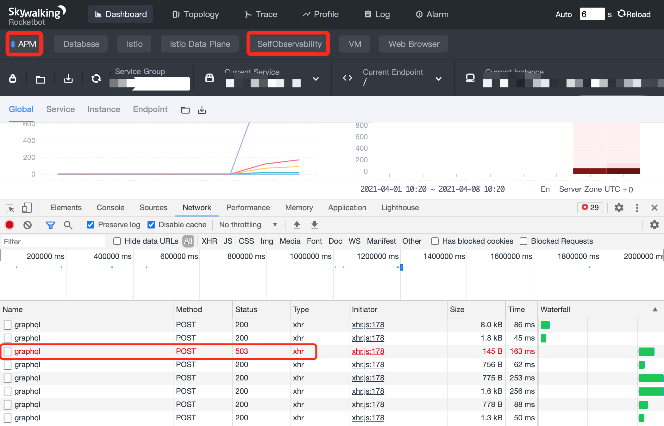Clear the network log
The image size is (664, 426).
point(28,225)
